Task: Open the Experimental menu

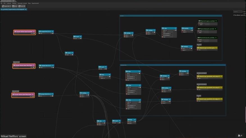Action: [x=35, y=3]
